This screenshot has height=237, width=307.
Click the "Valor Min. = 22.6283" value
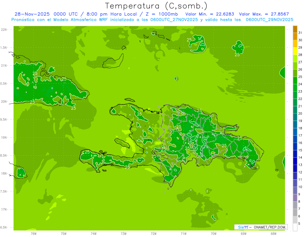point(210,14)
